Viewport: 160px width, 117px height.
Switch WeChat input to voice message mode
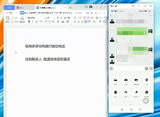point(111,68)
